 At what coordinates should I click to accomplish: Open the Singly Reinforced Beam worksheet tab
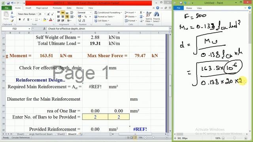41,134
